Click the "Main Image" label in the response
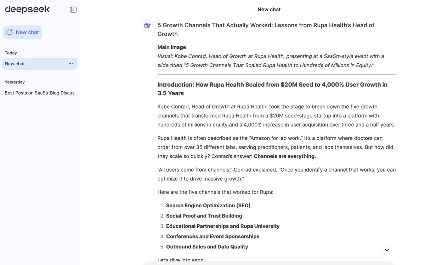425x265 pixels. [171, 47]
